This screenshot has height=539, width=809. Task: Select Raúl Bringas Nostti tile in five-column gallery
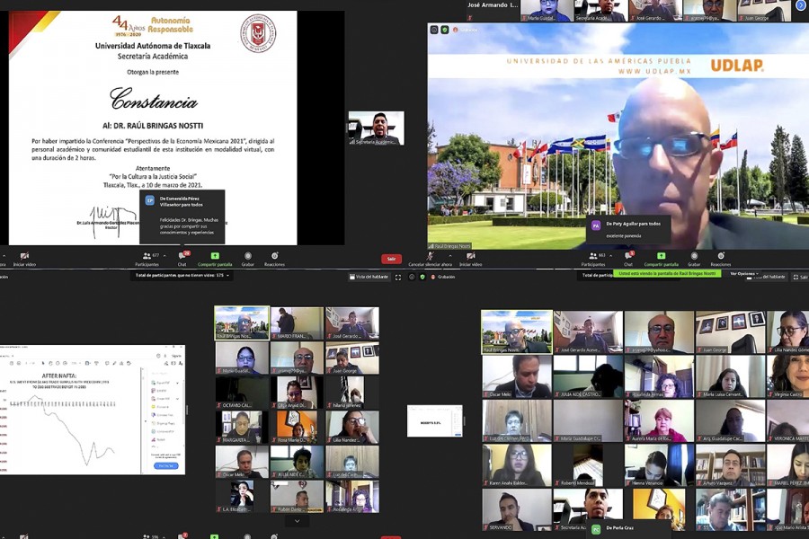click(x=517, y=332)
